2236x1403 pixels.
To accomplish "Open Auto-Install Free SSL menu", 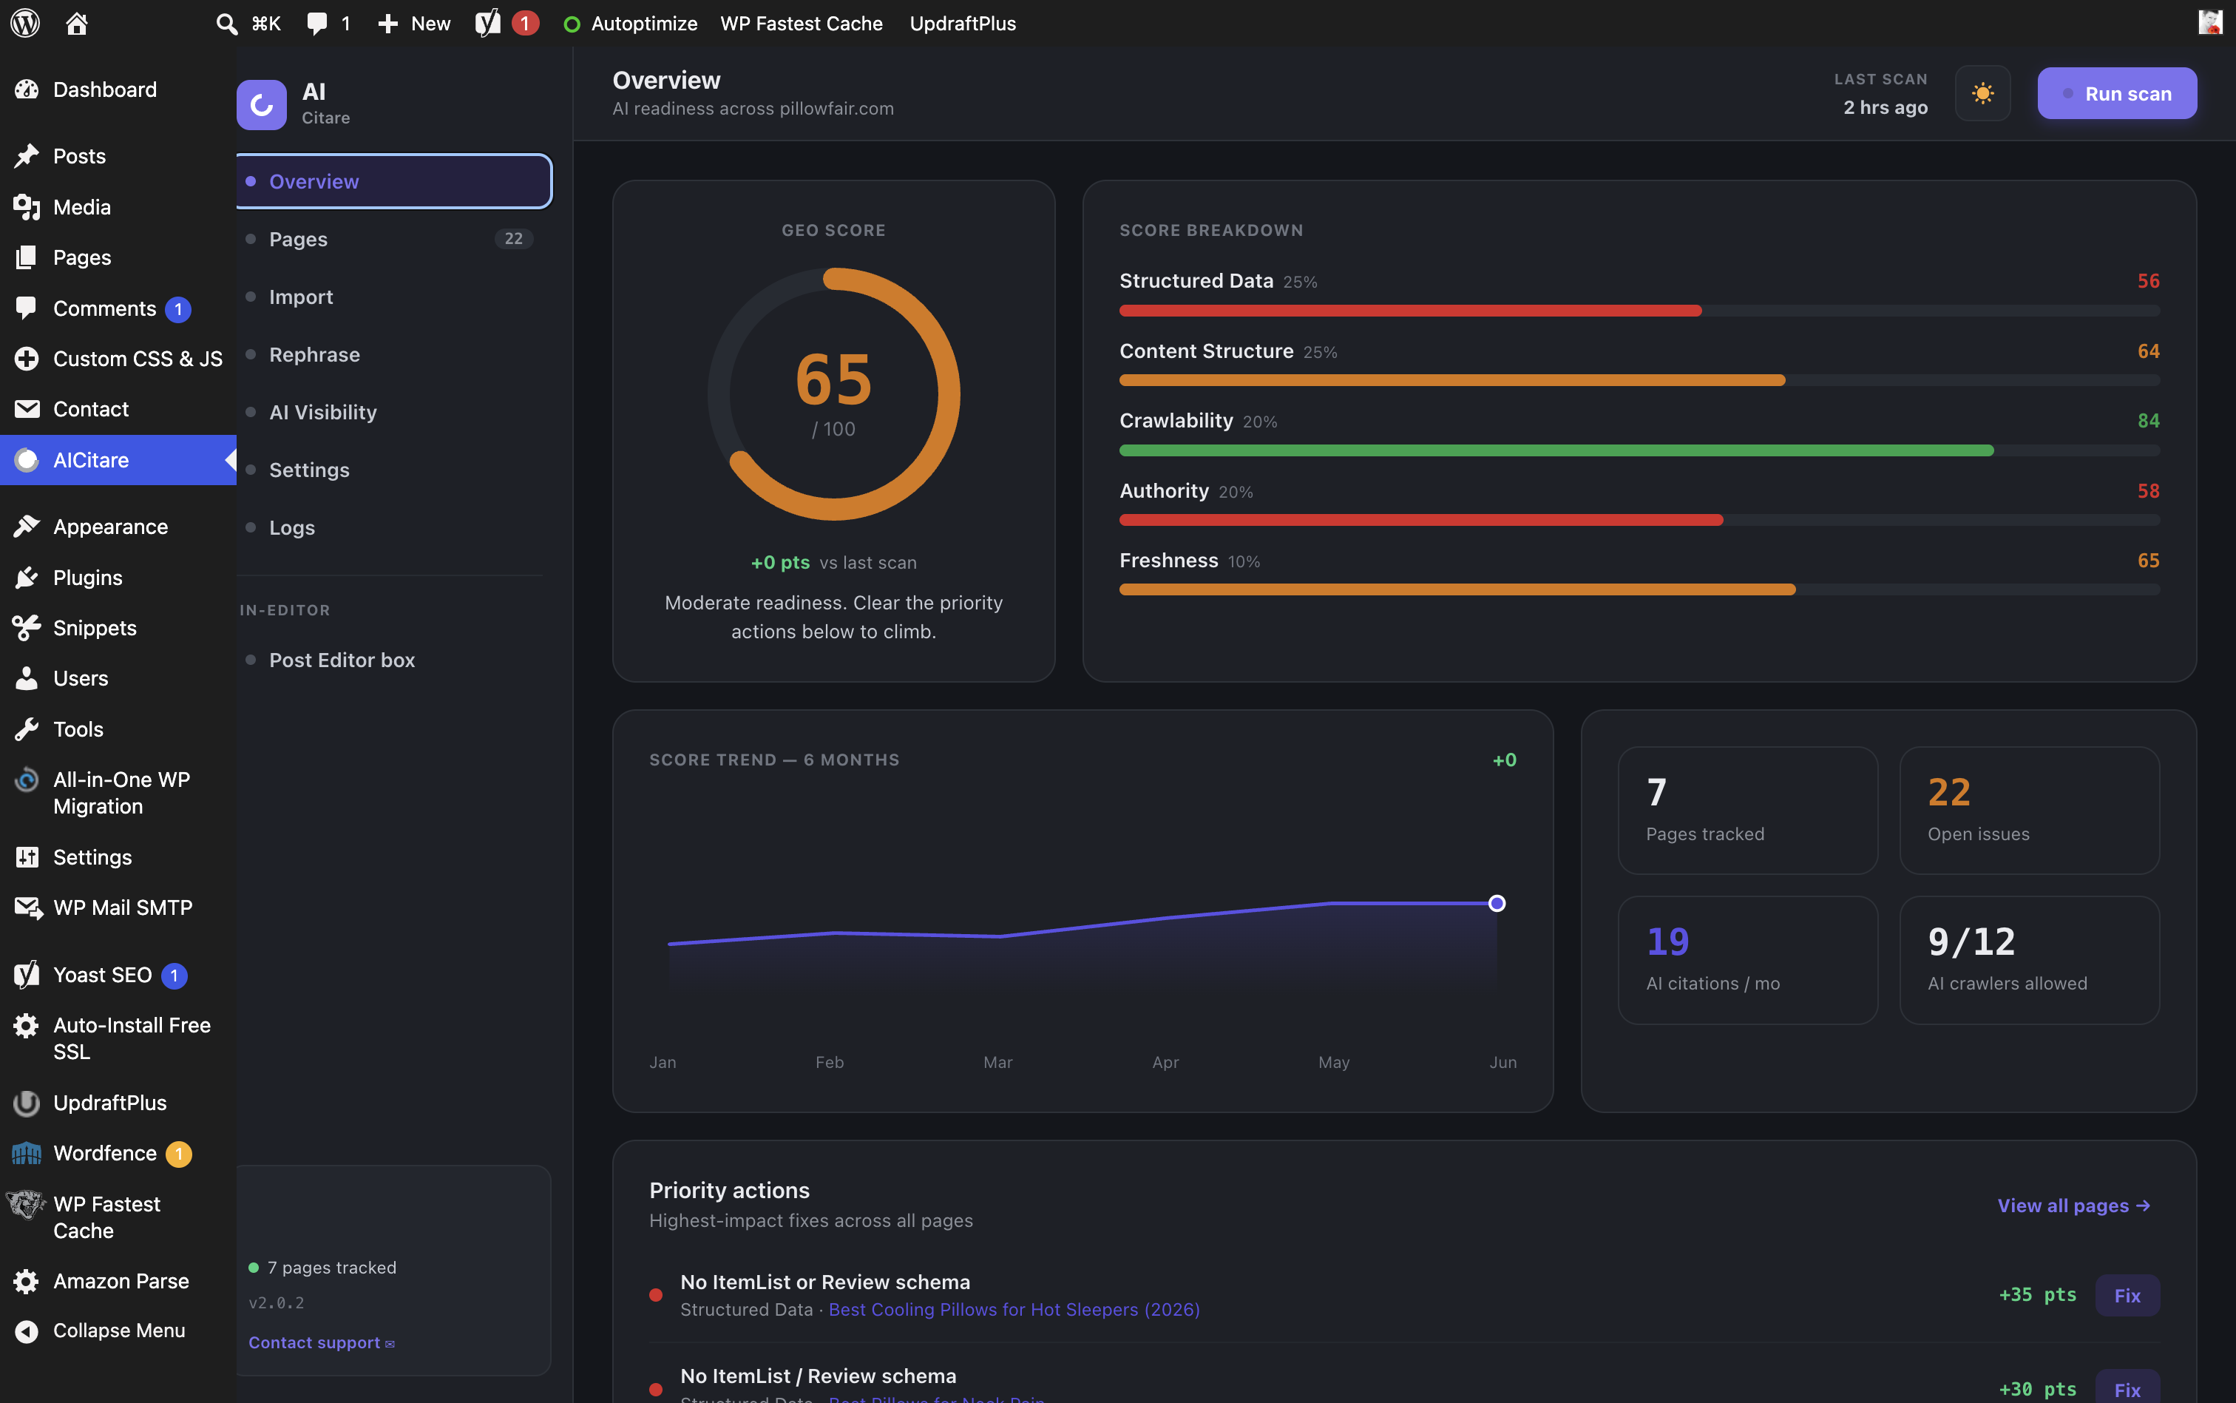I will (118, 1038).
